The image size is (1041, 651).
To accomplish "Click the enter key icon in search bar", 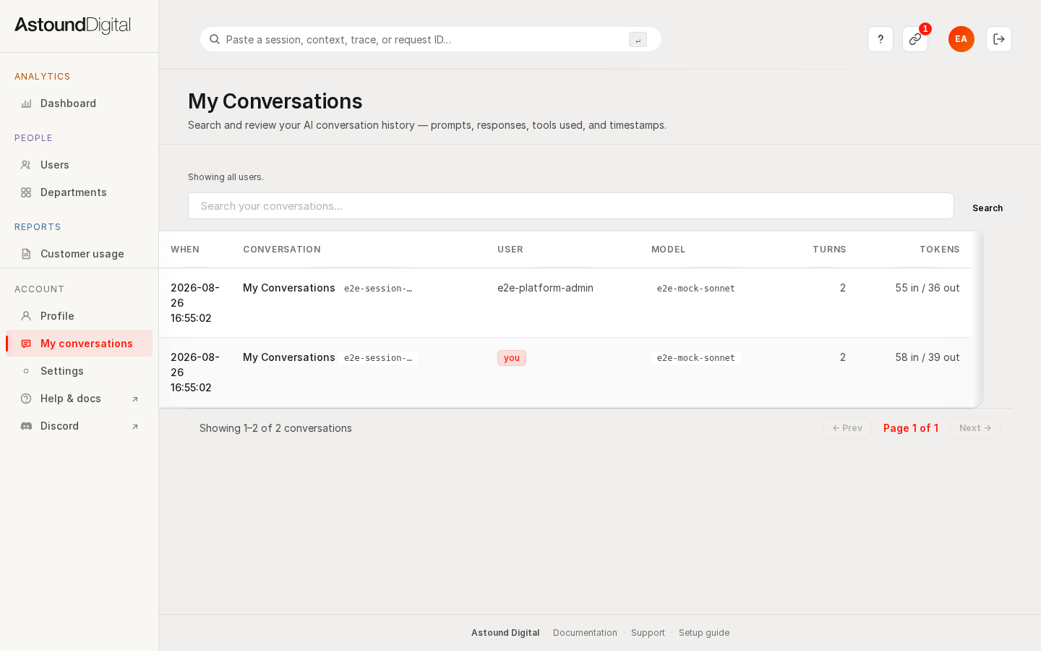I will 638,40.
